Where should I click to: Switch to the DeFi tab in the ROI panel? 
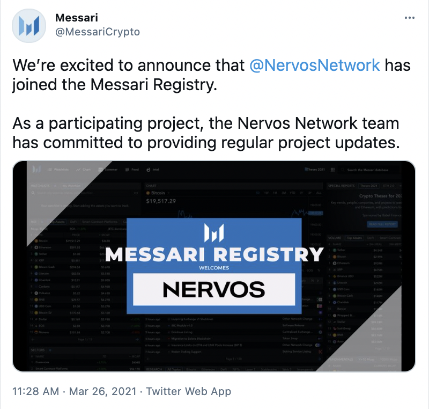tap(73, 222)
